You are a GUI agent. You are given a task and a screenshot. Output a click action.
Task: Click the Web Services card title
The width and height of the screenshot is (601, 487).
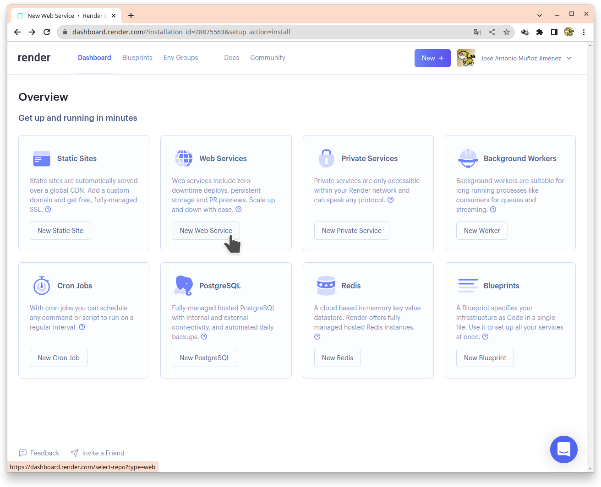[x=223, y=158]
